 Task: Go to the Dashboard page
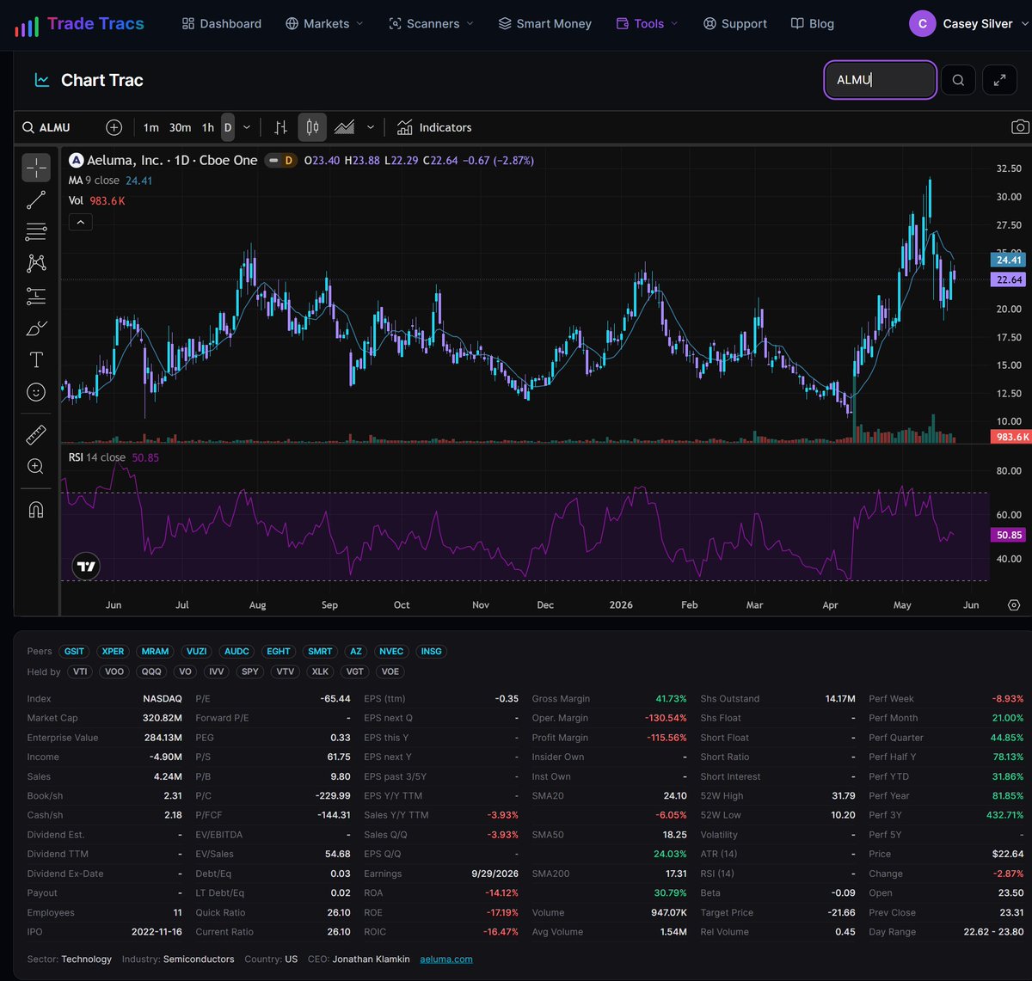click(x=221, y=24)
